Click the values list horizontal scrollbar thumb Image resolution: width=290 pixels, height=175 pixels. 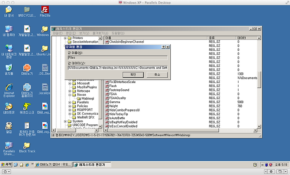pos(163,130)
